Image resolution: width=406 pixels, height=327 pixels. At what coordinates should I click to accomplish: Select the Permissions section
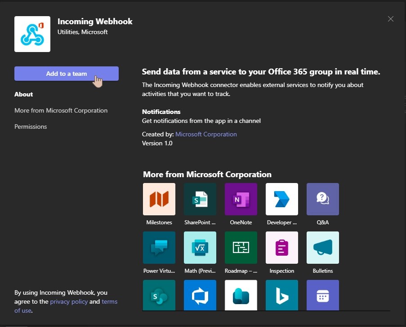[31, 126]
